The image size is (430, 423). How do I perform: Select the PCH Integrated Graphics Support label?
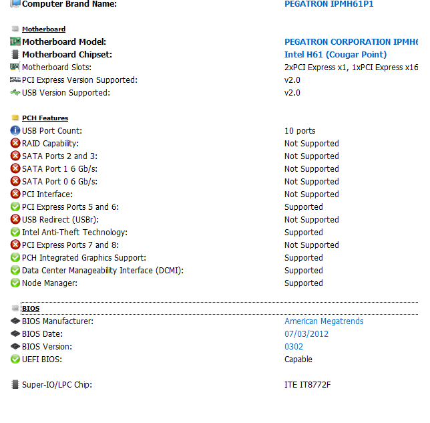[x=84, y=258]
